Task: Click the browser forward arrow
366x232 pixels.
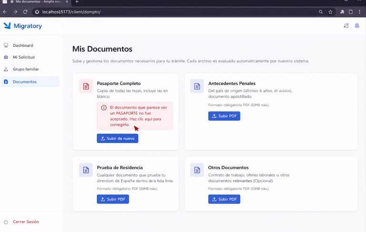Action: click(x=15, y=11)
